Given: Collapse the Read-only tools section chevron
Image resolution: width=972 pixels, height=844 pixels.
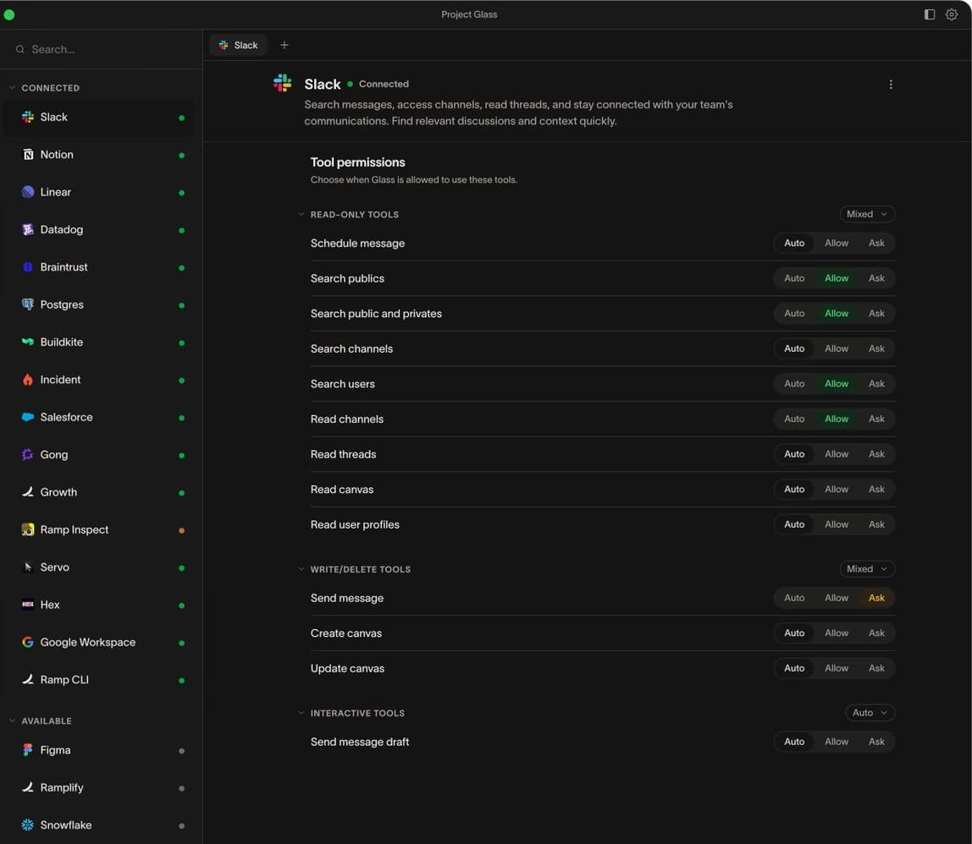Looking at the screenshot, I should (x=301, y=214).
